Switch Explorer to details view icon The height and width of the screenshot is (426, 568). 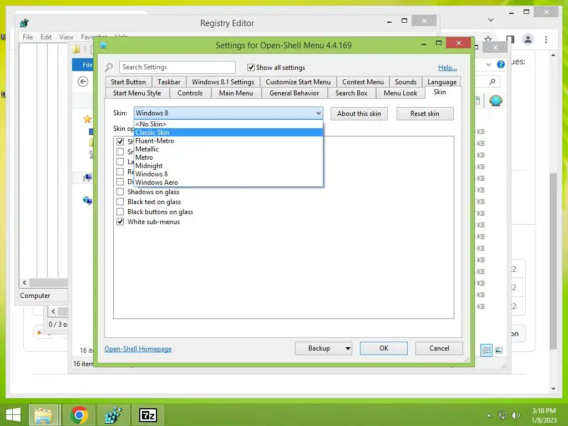[x=486, y=350]
